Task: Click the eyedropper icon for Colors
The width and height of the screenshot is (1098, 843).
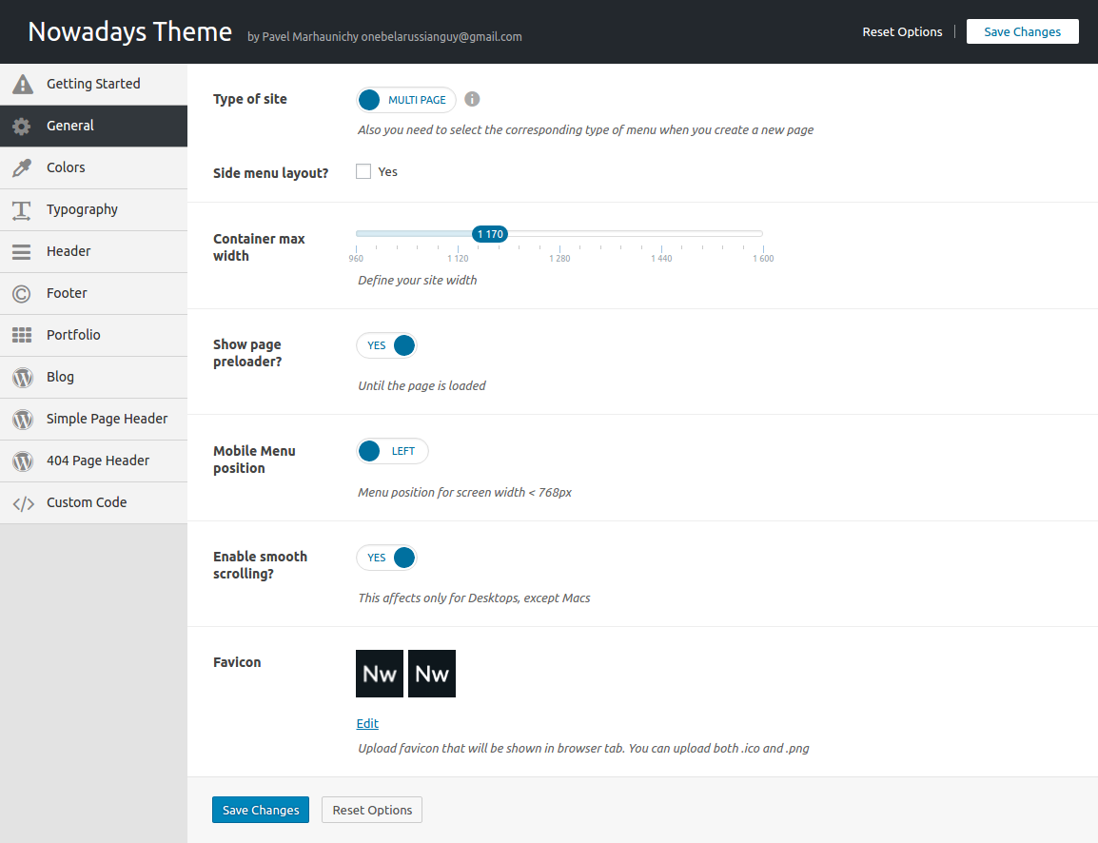Action: coord(22,168)
